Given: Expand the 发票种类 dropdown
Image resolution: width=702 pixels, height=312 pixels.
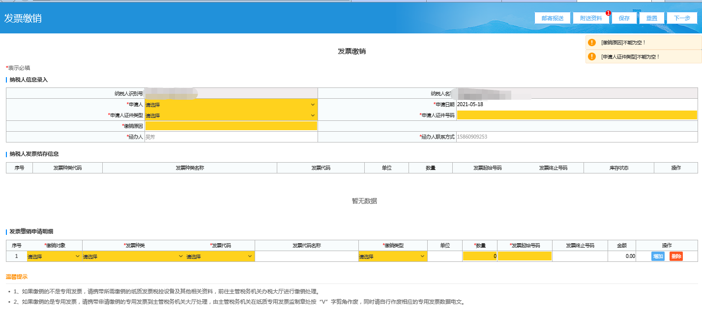Looking at the screenshot, I should pos(133,256).
